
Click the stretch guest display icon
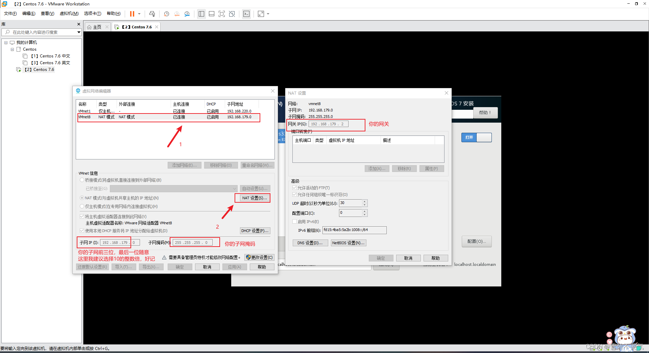click(x=261, y=14)
